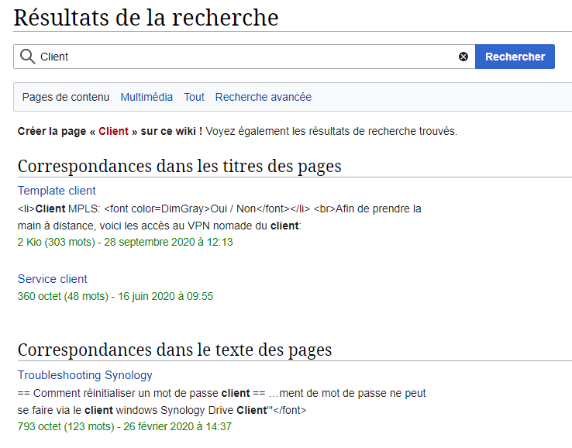This screenshot has width=572, height=448.
Task: Click the text 360 octet (48 mots) - 16 juin 2020
Action: point(115,296)
